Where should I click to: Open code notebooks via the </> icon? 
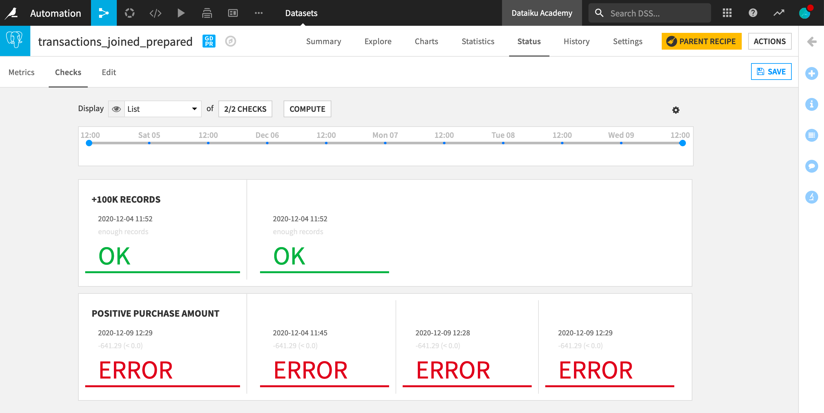tap(156, 13)
